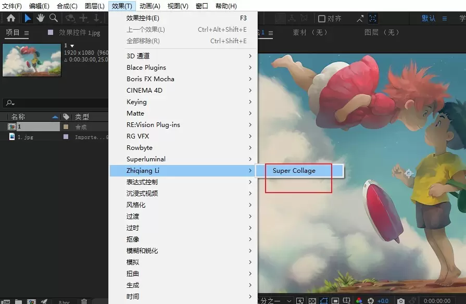The height and width of the screenshot is (304, 466).
Task: Delete selected item with trash icon
Action: 84,301
